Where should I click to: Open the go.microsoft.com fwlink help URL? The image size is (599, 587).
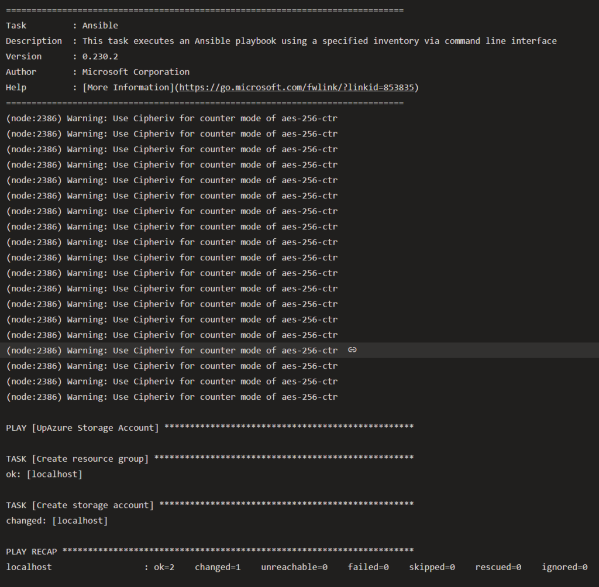coord(297,87)
